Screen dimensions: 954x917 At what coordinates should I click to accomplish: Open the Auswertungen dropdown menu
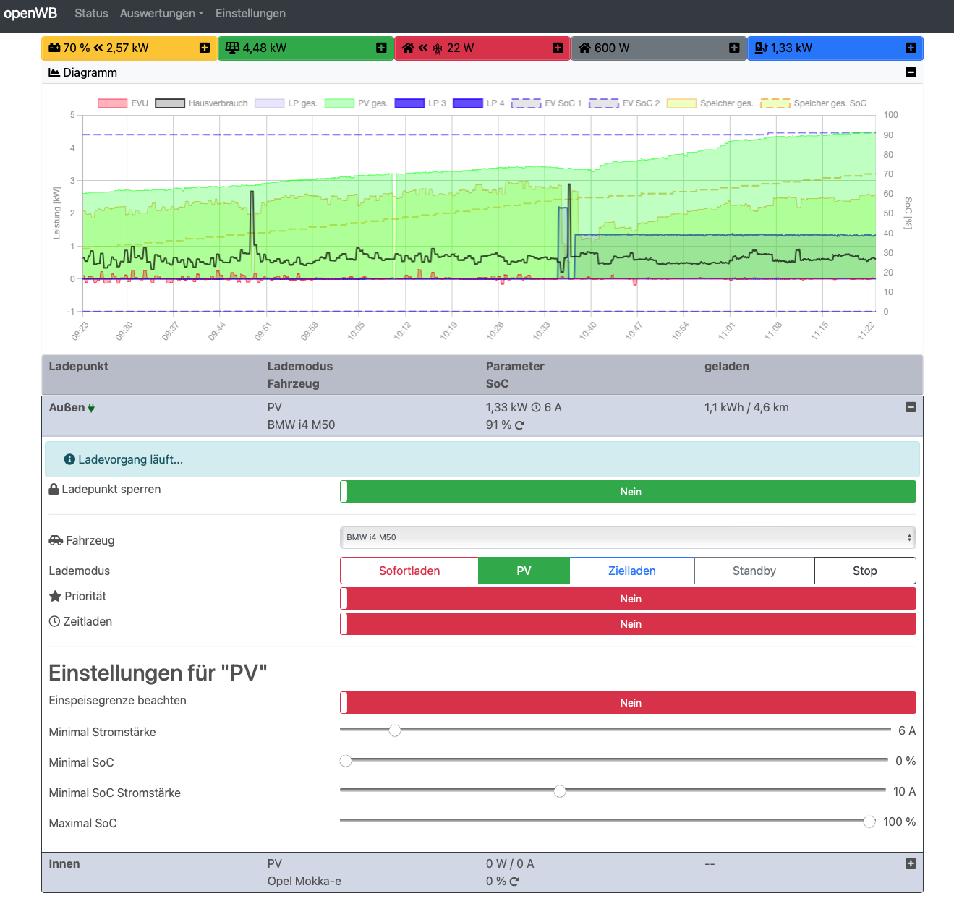pos(161,13)
